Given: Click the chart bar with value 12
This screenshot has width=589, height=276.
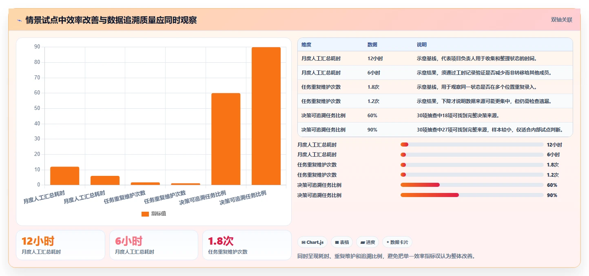Looking at the screenshot, I should click(x=64, y=175).
